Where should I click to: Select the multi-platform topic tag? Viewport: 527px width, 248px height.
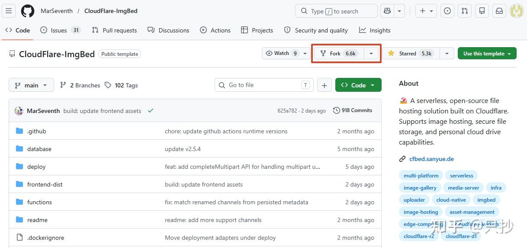coord(421,176)
